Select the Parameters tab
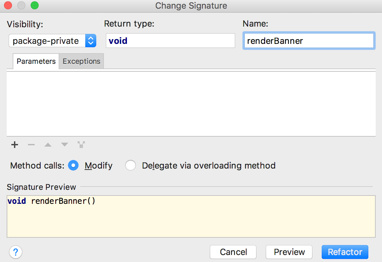The image size is (382, 262). tap(36, 61)
